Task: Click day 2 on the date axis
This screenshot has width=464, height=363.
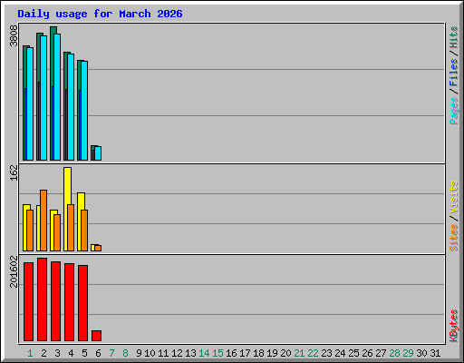Action: (43, 353)
